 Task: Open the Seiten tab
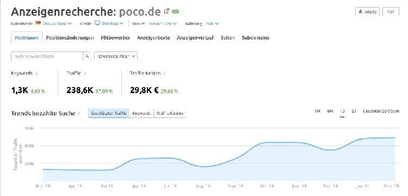[228, 38]
